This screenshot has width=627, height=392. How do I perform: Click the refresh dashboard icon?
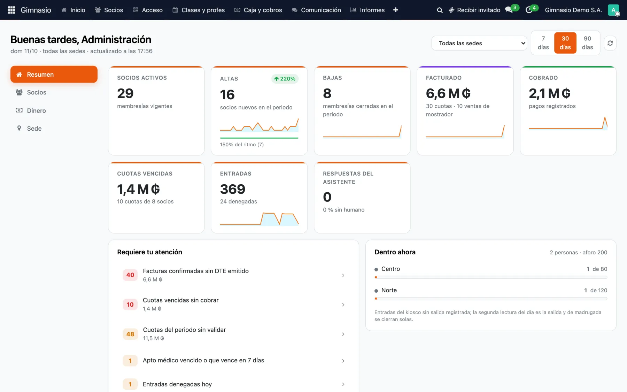point(610,43)
